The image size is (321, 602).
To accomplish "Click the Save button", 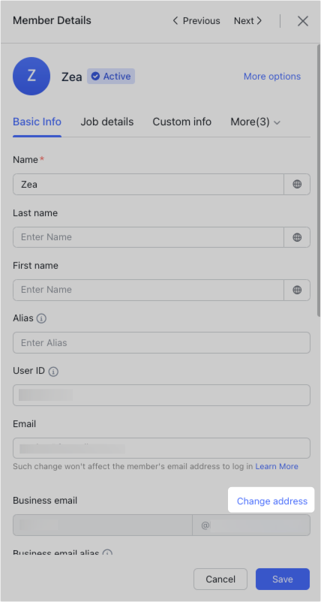I will tap(283, 579).
